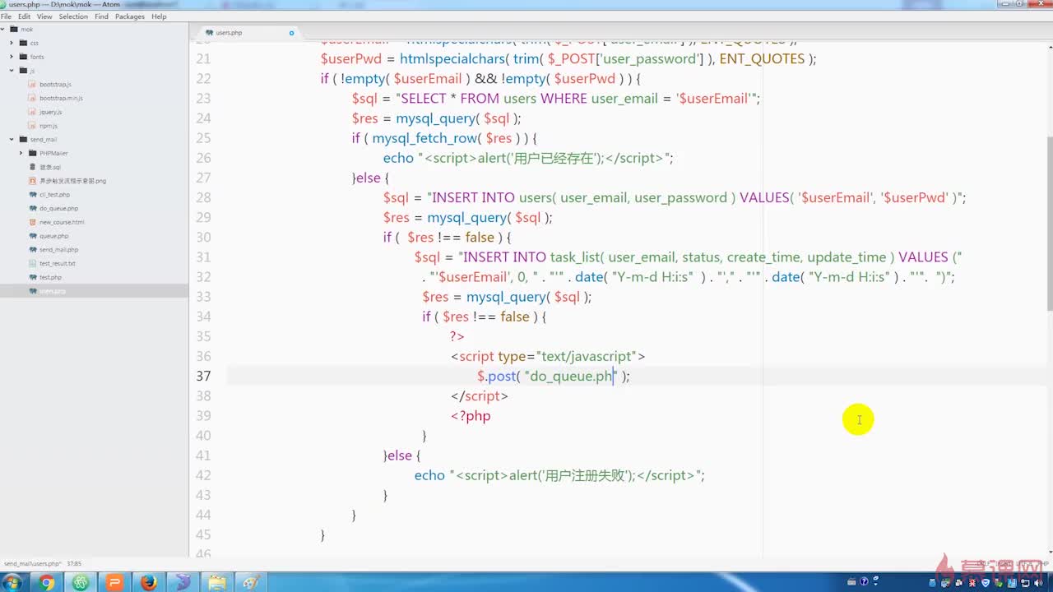Click the .sql database file icon
Viewport: 1053px width, 592px height.
(x=33, y=167)
